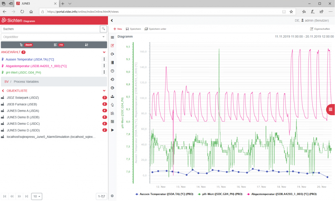Open the hamburger menu above the diagram toolbar
This screenshot has height=201, width=335.
[x=112, y=38]
